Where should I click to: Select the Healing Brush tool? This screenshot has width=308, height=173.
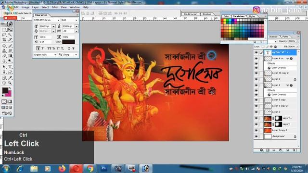[4, 46]
